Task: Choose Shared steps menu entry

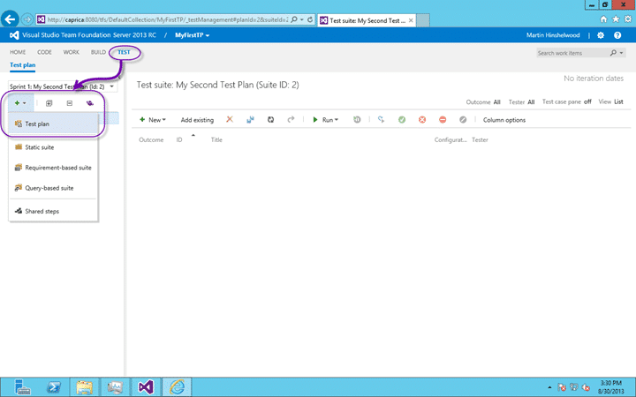Action: tap(53, 211)
